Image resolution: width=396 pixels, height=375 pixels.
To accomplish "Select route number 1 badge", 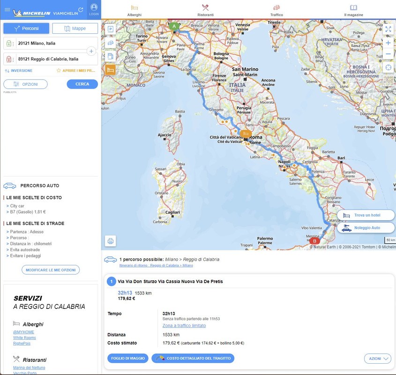I will tap(112, 281).
